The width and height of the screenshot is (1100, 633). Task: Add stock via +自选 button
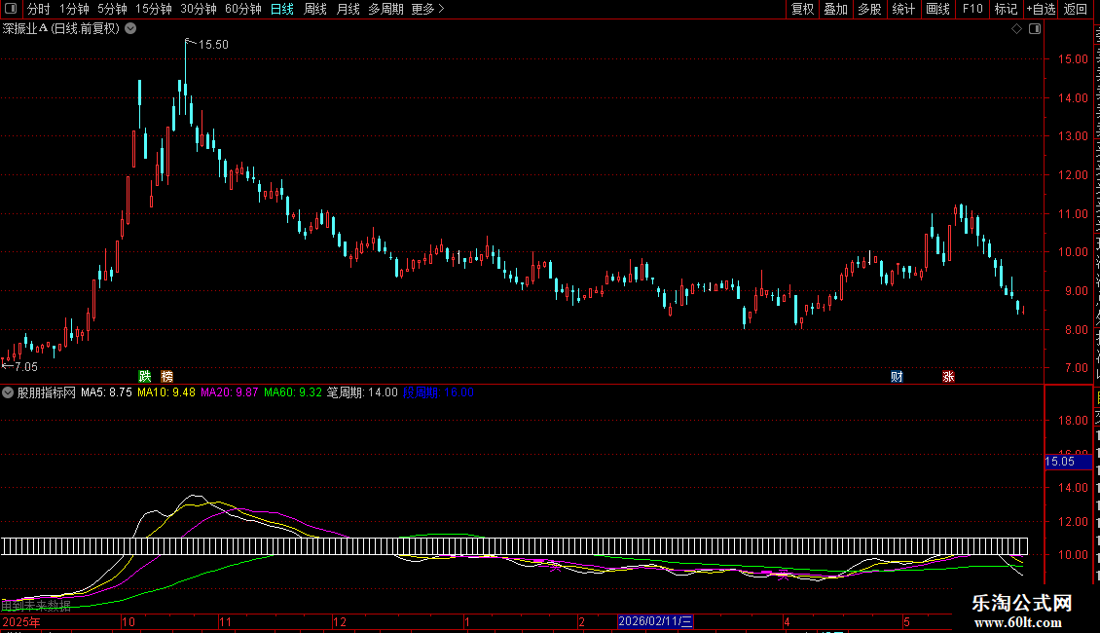click(x=1041, y=9)
